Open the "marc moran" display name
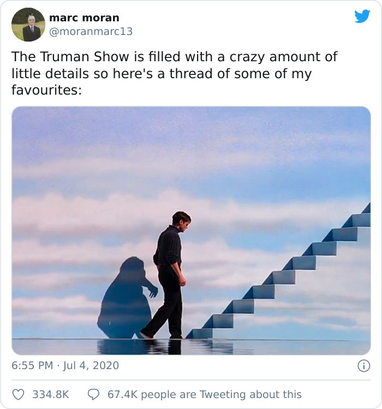Screen dimensions: 382x409 pyautogui.click(x=84, y=18)
